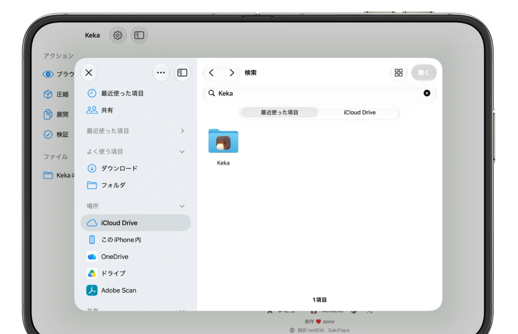Image resolution: width=518 pixels, height=334 pixels.
Task: Select ブラウズ action in Keka window
Action: [59, 74]
